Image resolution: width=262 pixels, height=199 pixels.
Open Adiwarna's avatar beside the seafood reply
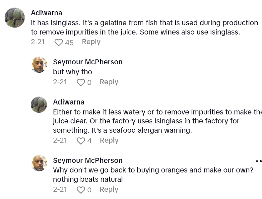coord(39,105)
